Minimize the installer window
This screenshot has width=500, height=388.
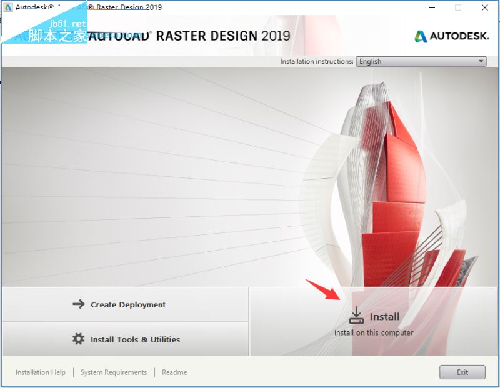pos(432,7)
